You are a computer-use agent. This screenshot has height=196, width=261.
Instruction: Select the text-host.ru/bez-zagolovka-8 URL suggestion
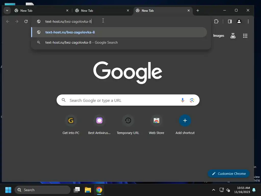(x=119, y=32)
